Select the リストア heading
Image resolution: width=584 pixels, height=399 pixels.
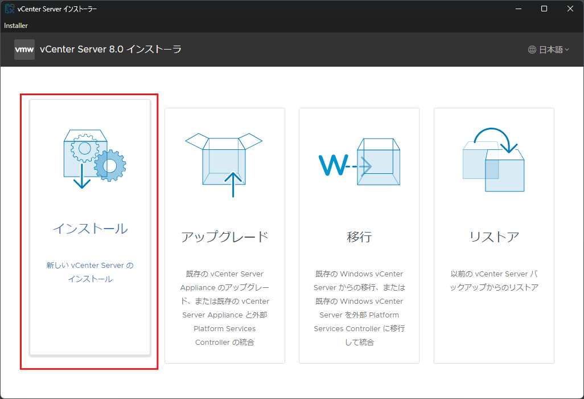494,237
